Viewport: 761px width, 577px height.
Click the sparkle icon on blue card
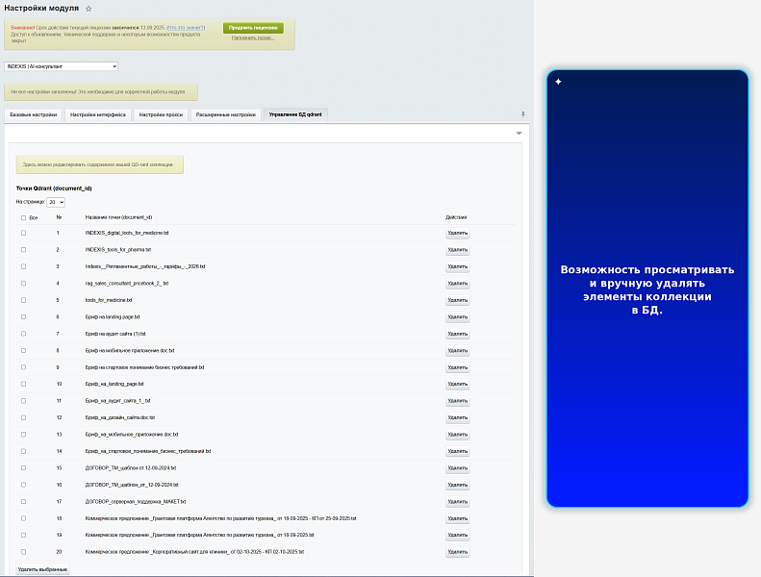point(558,82)
